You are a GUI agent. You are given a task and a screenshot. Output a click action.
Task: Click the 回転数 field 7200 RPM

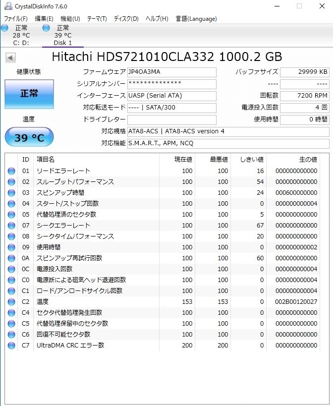[305, 96]
